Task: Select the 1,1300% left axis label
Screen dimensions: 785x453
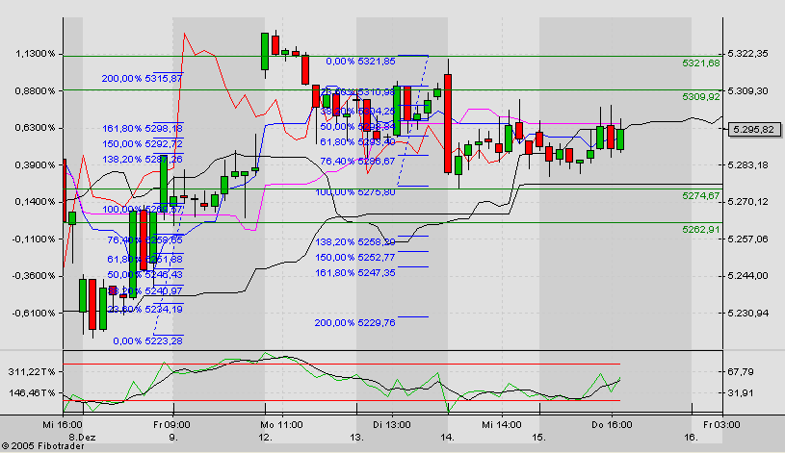Action: [35, 54]
